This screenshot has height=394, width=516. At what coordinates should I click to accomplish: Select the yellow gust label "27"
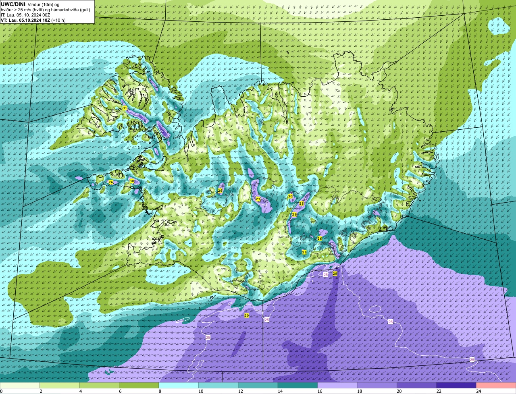(258, 199)
